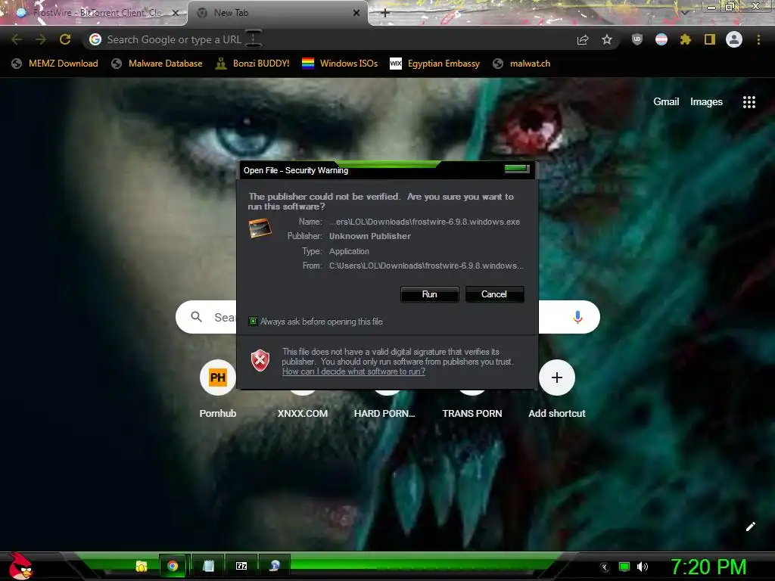Open the Angry Birds start button
This screenshot has height=581, width=775.
[x=20, y=567]
